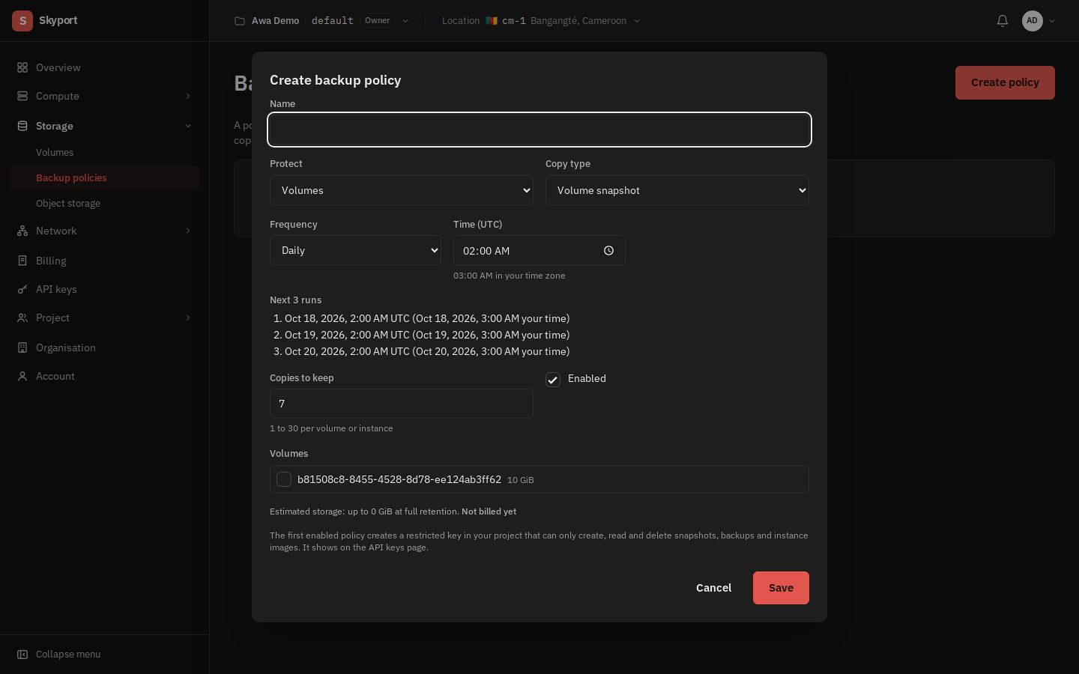Collapse the Storage menu chevron
Viewport: 1079px width, 674px height.
[188, 126]
